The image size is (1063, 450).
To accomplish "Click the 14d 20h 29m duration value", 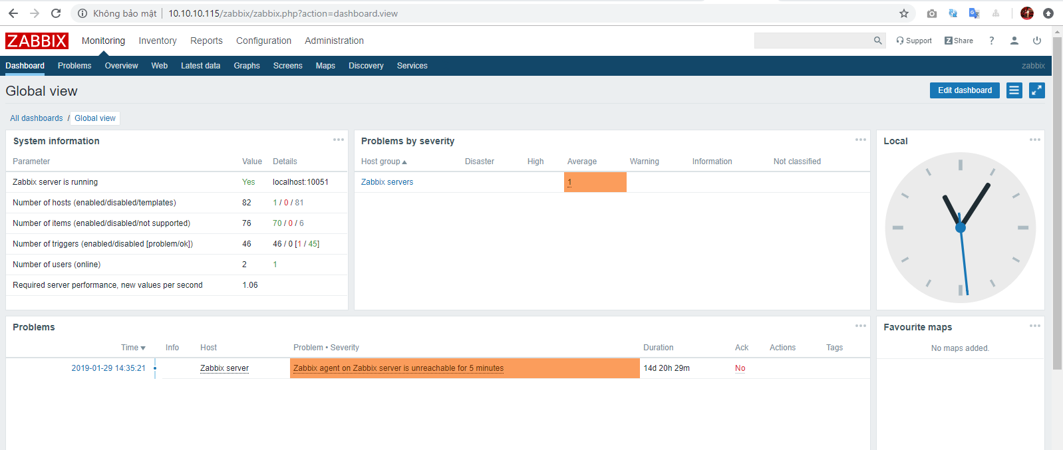I will point(667,368).
